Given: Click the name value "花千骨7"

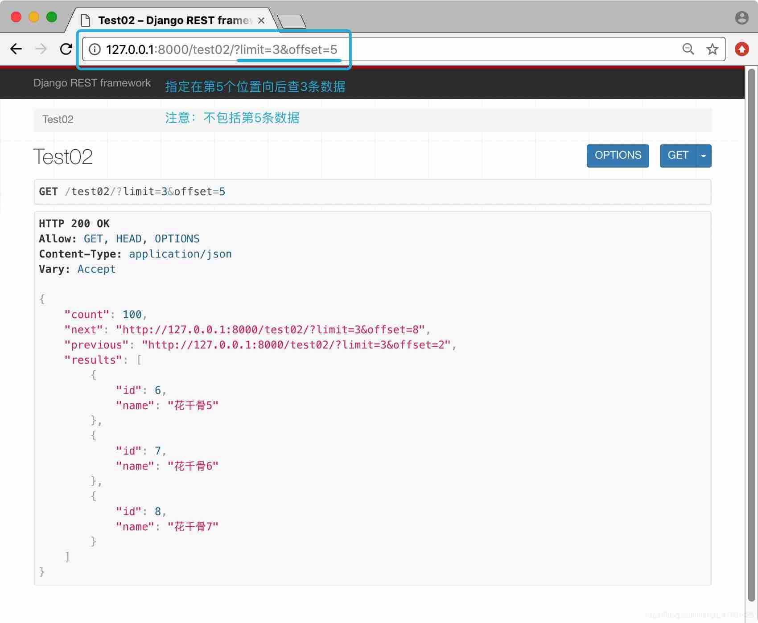Looking at the screenshot, I should [x=193, y=526].
